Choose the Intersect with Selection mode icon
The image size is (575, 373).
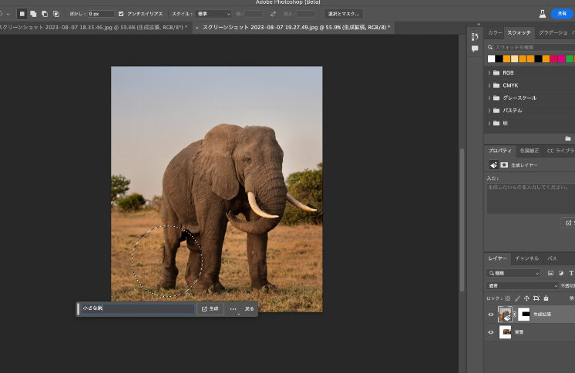tap(56, 14)
